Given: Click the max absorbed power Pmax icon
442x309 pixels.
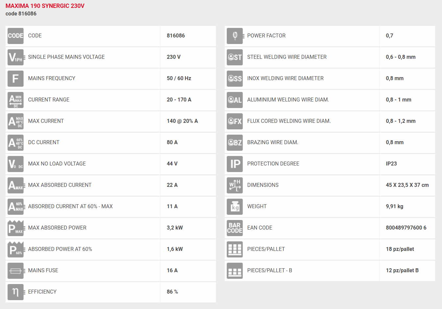Looking at the screenshot, I should pos(16,228).
